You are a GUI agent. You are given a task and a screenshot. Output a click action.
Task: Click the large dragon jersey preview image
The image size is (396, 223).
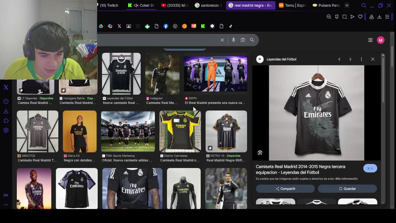[316, 113]
